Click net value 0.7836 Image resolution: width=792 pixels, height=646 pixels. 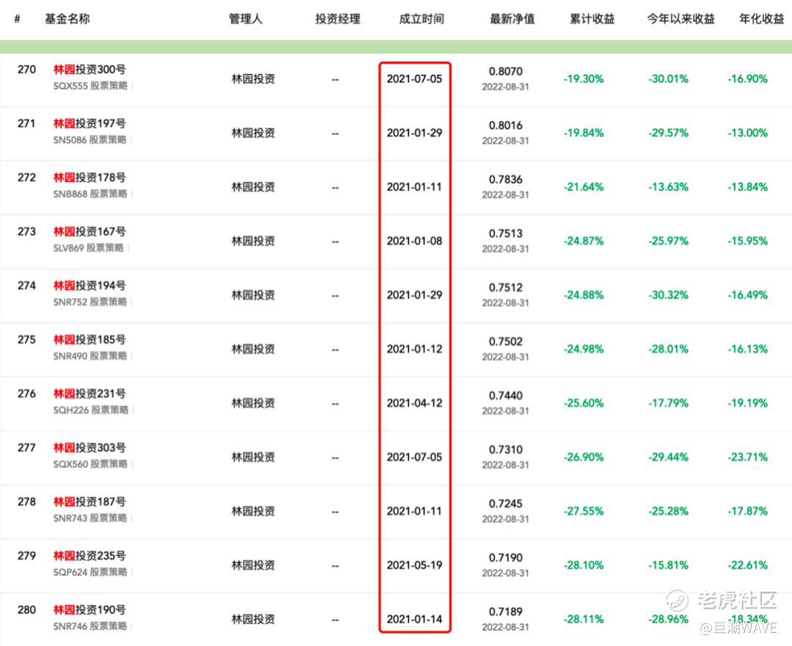[505, 180]
